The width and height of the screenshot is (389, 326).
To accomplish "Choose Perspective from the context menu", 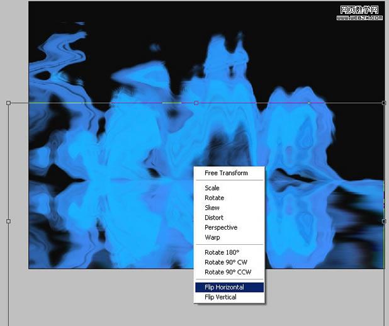I will pos(229,227).
